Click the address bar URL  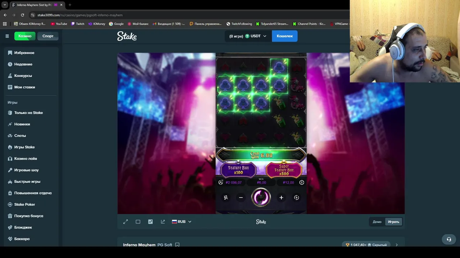click(x=80, y=15)
